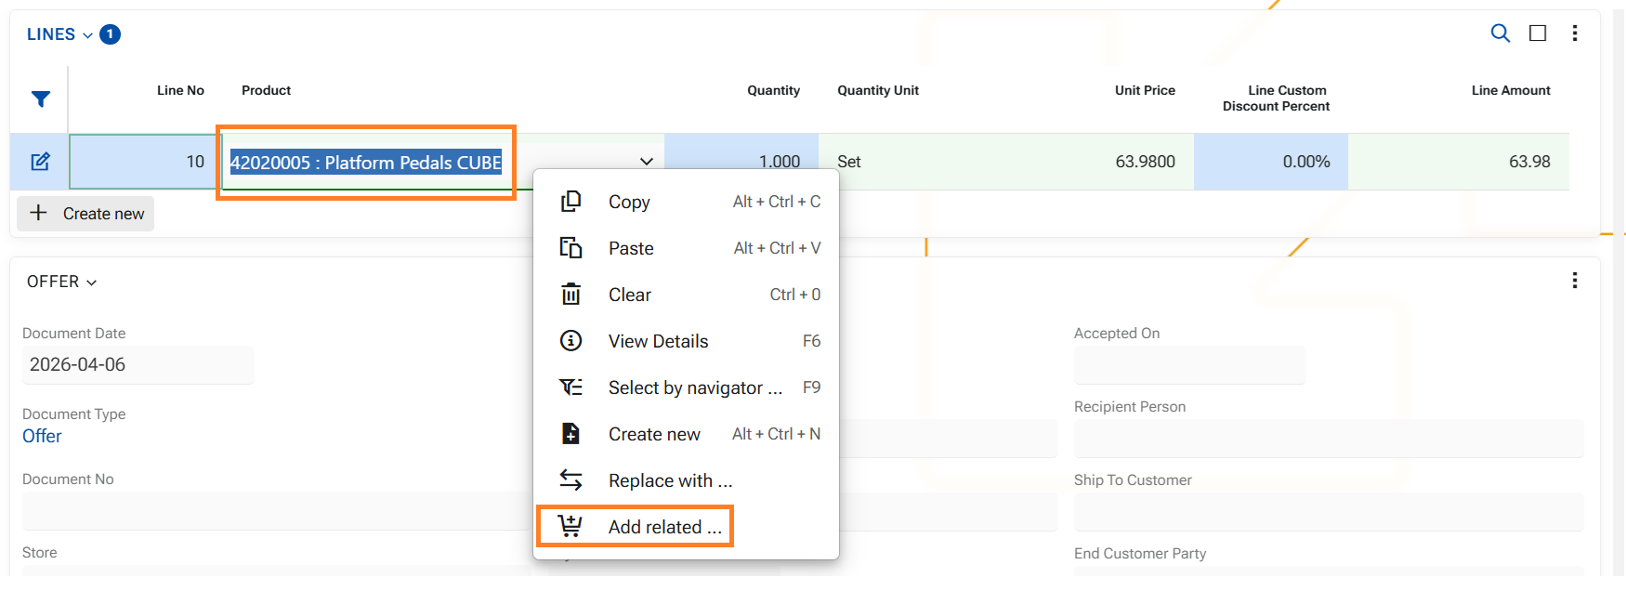The height and width of the screenshot is (591, 1626).
Task: Click the edit row pencil icon
Action: tap(40, 162)
